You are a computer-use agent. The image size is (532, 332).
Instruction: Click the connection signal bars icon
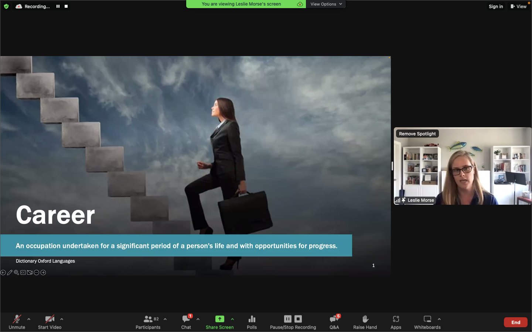[398, 200]
